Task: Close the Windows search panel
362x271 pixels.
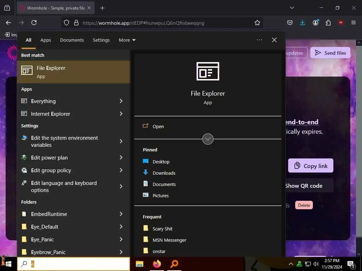Action: [x=274, y=40]
